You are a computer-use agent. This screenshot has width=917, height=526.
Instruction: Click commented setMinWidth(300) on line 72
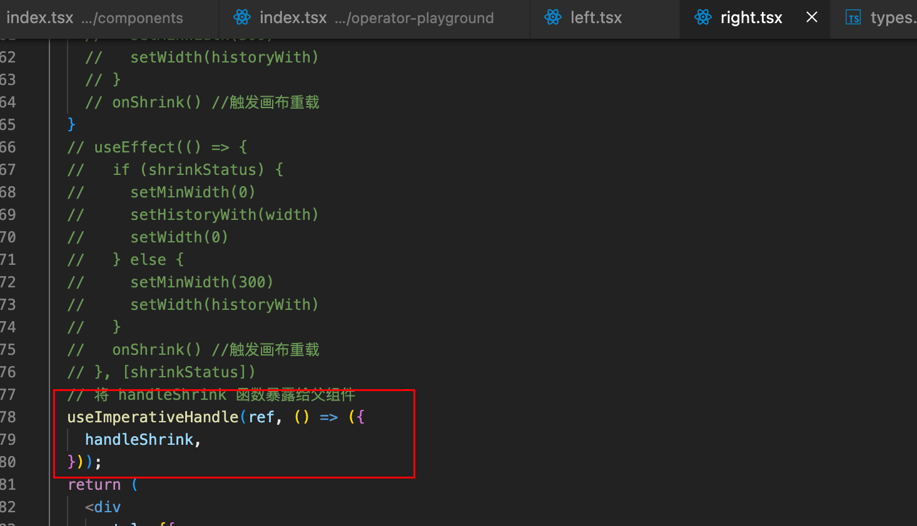coord(201,282)
